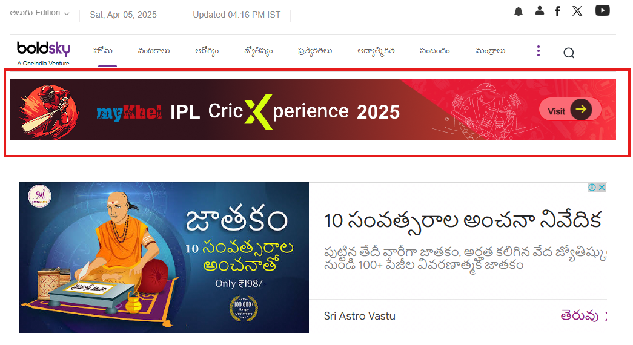Open the ఆరోగ్యం menu
The width and height of the screenshot is (633, 345).
pyautogui.click(x=207, y=51)
